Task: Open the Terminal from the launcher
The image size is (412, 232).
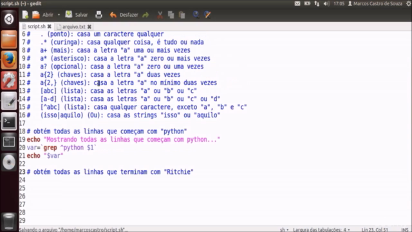Action: click(x=9, y=121)
